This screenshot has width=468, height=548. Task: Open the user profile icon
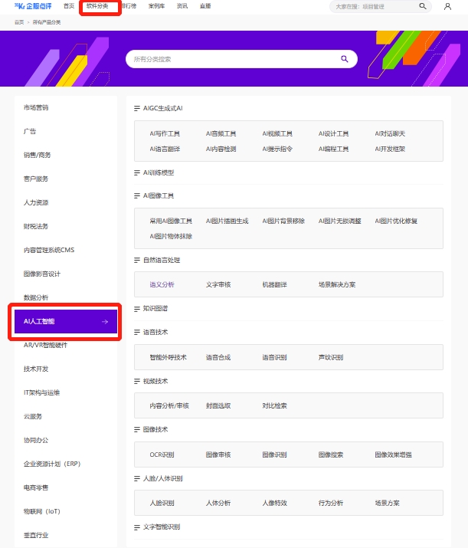(447, 6)
